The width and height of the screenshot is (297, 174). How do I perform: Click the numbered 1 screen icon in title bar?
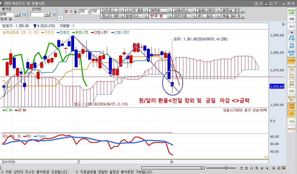[x=256, y=4]
